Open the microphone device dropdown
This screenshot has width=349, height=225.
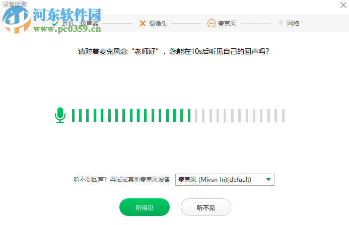pyautogui.click(x=225, y=180)
